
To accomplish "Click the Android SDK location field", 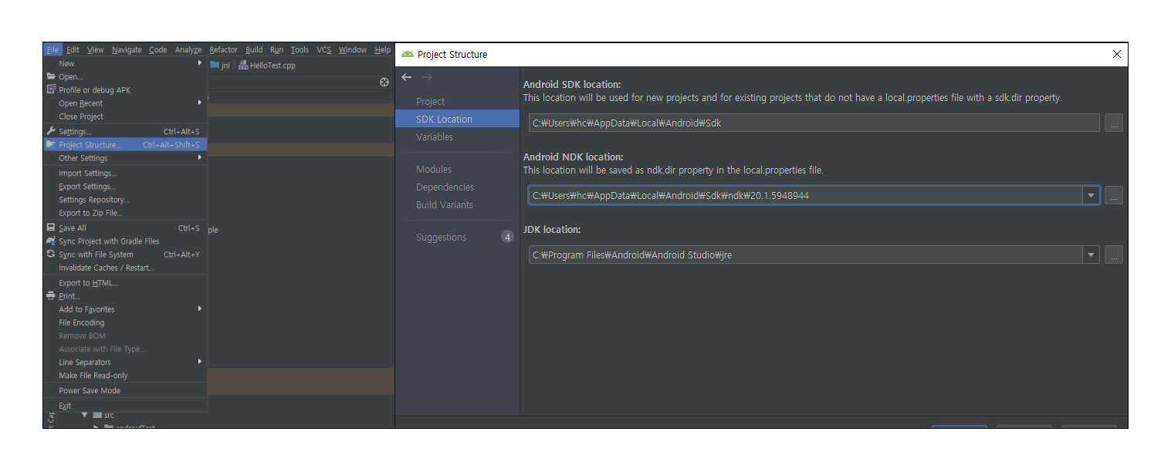I will [814, 123].
